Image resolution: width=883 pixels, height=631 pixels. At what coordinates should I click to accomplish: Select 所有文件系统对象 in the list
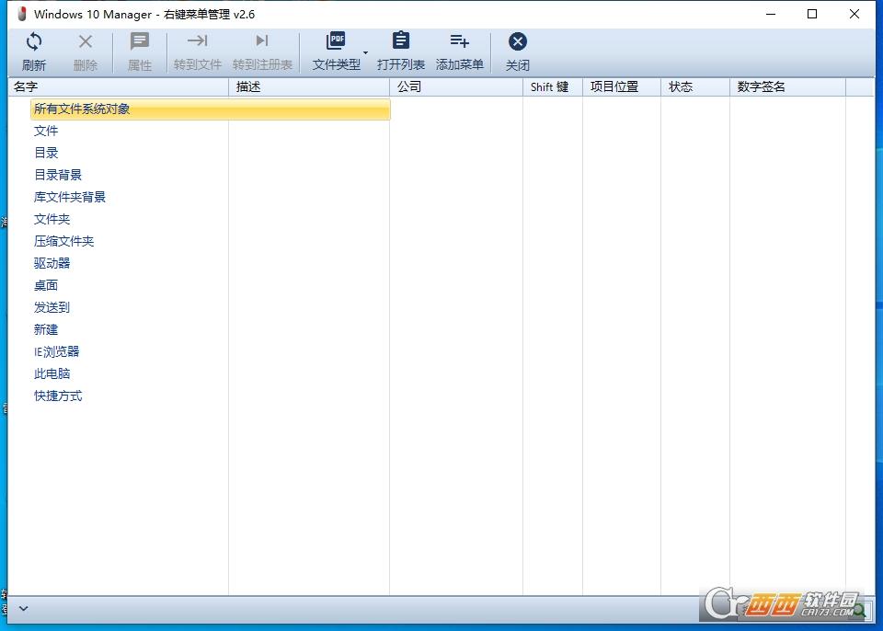click(211, 109)
